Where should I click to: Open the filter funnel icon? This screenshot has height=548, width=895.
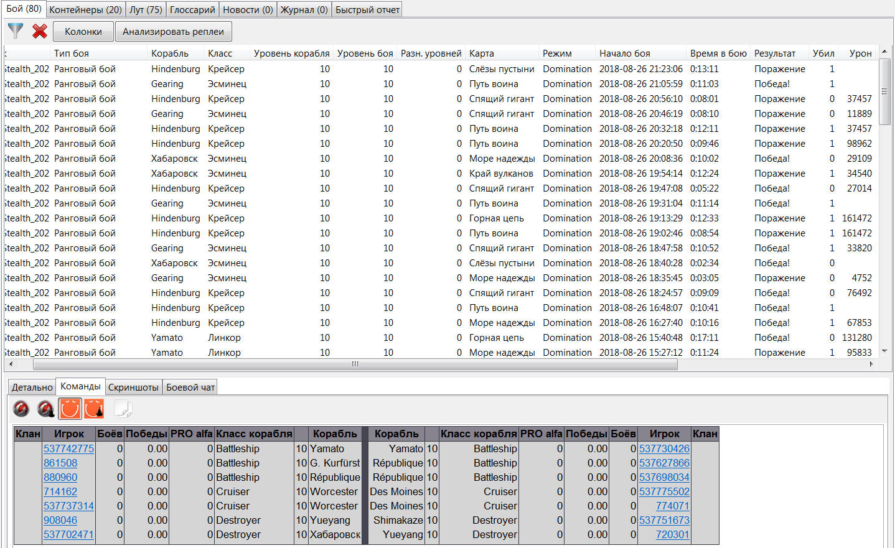coord(16,31)
